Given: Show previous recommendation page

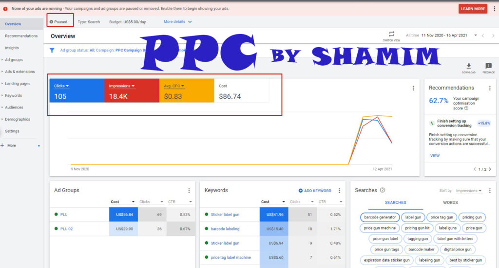Looking at the screenshot, I should (475, 169).
